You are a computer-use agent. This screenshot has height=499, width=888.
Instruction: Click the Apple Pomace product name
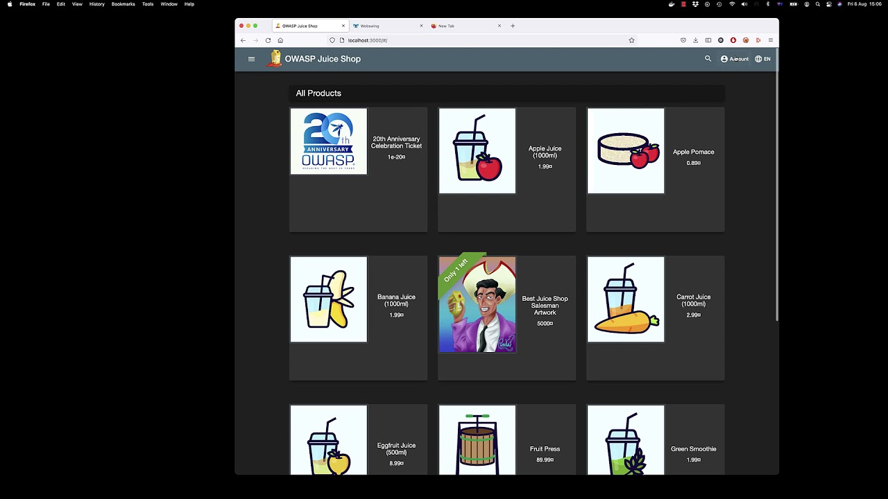693,152
